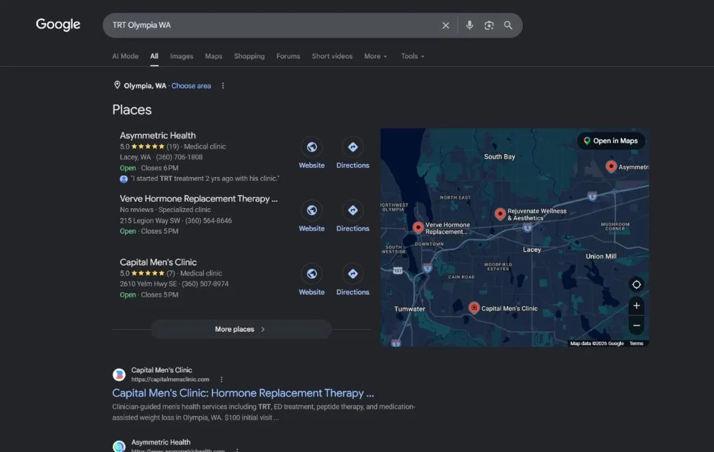Viewport: 714px width, 452px height.
Task: Click review quote about TRT treatment
Action: pos(205,179)
